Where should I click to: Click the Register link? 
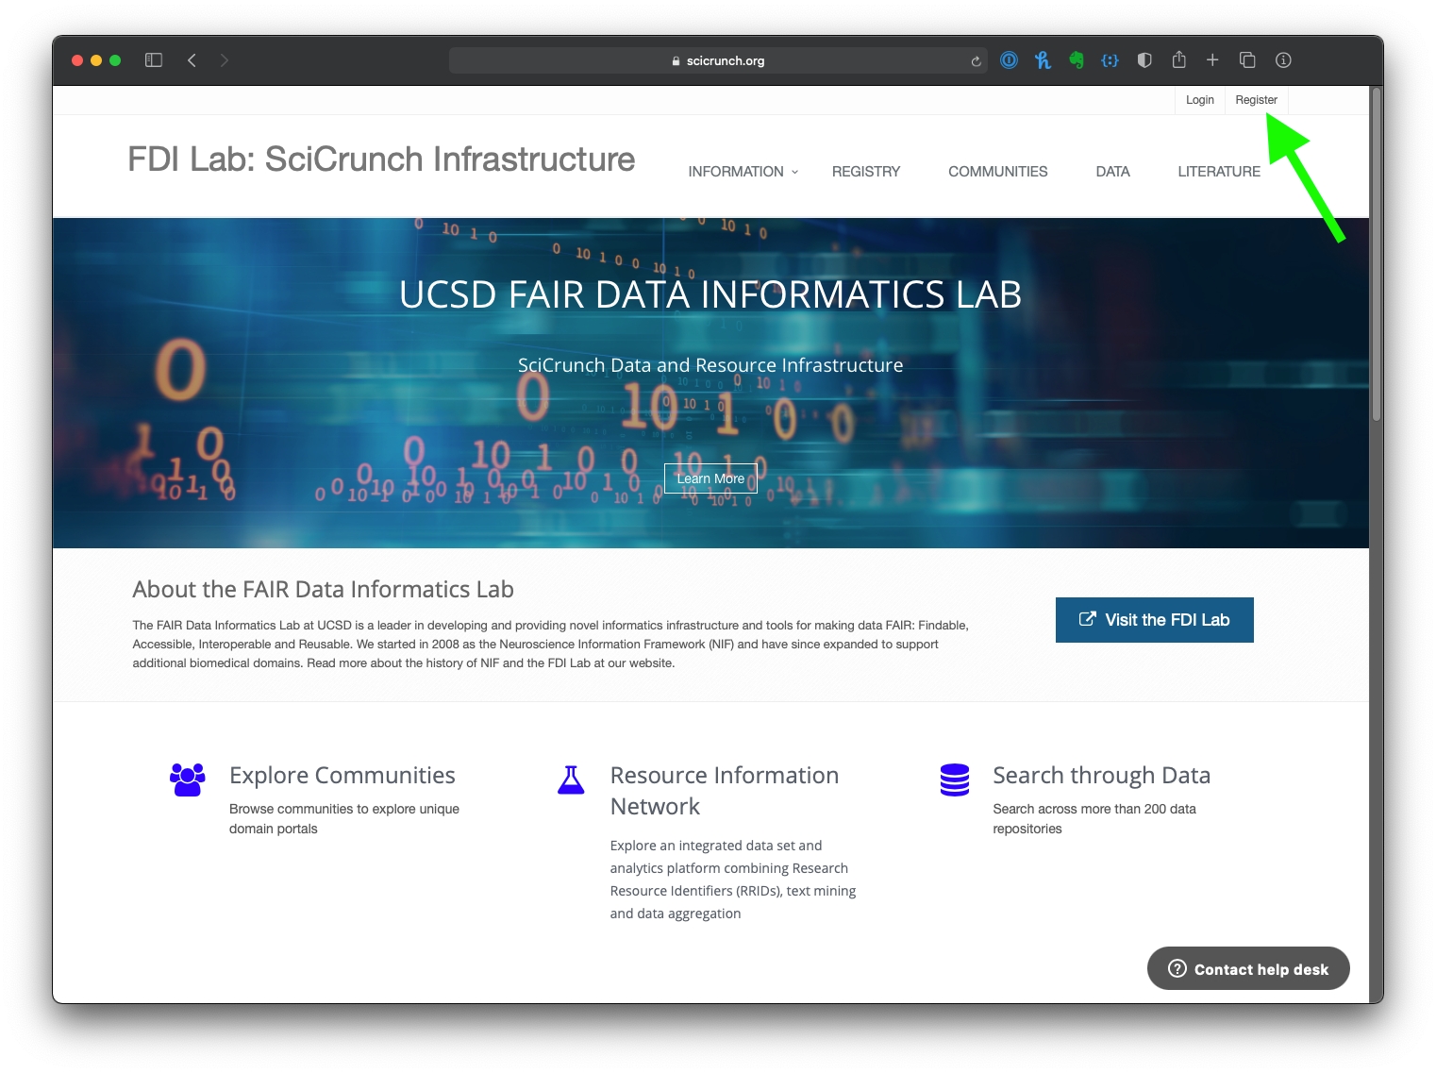1256,100
